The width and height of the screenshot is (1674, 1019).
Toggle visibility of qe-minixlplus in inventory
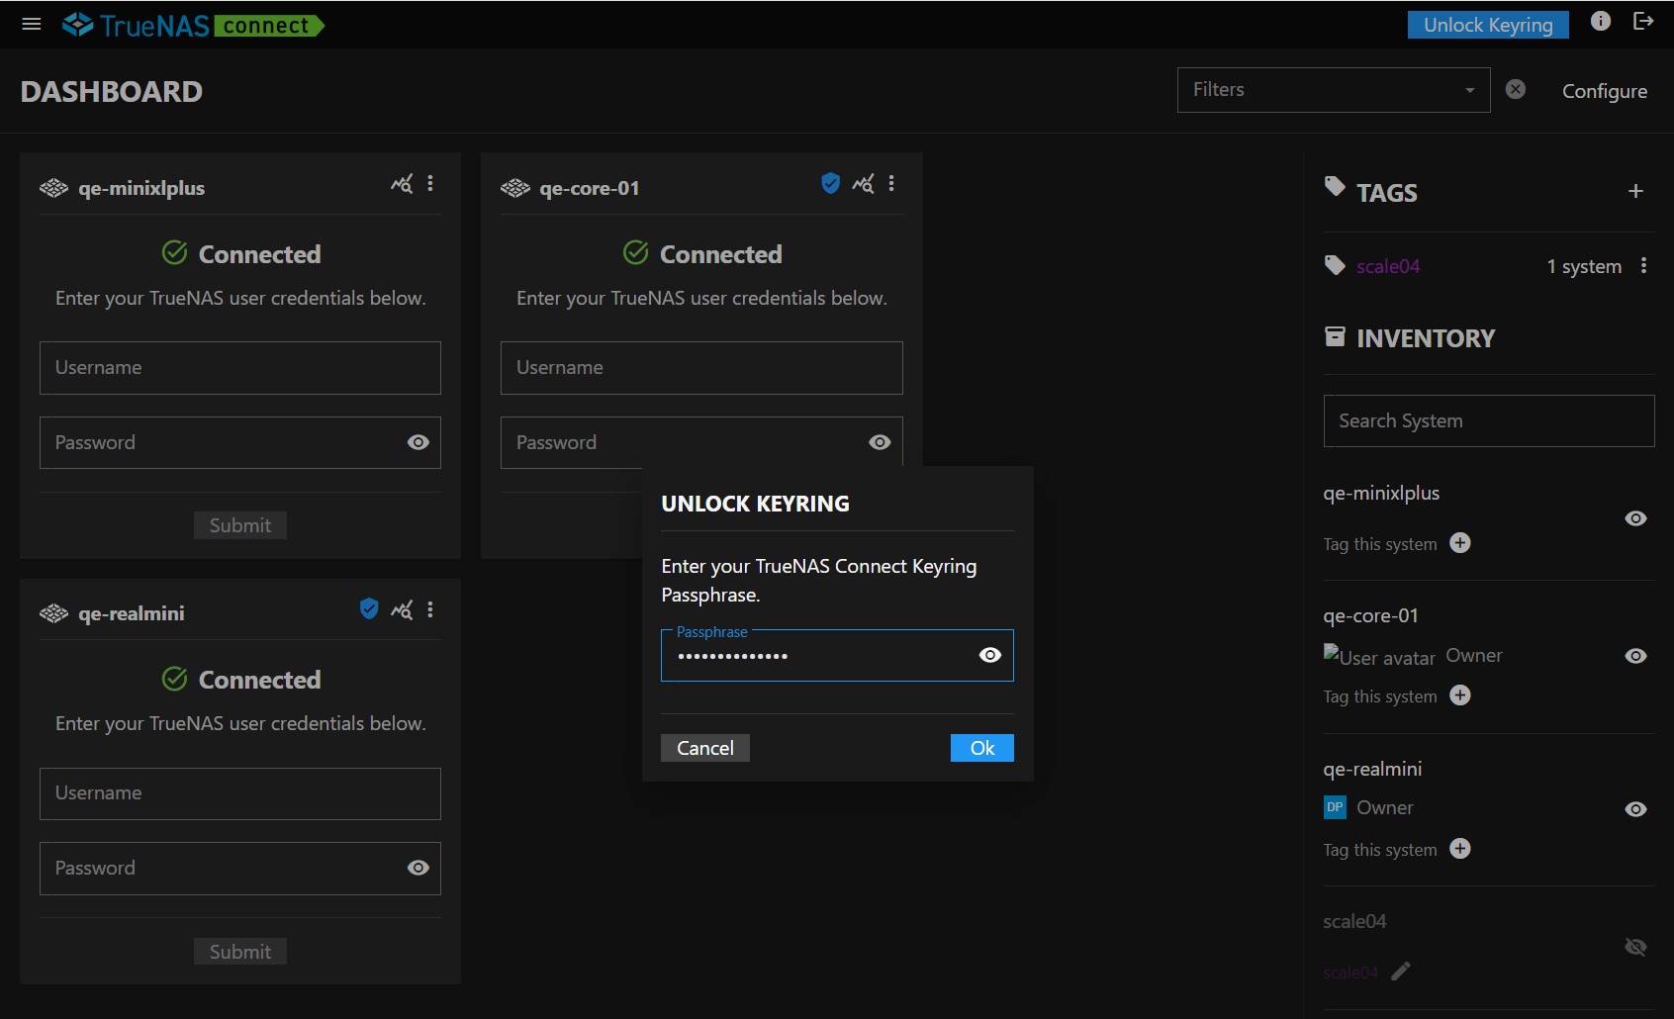1635,519
